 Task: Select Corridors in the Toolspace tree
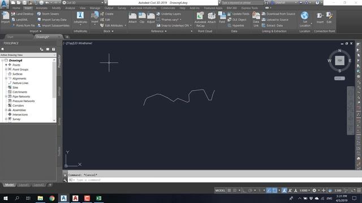pyautogui.click(x=18, y=105)
